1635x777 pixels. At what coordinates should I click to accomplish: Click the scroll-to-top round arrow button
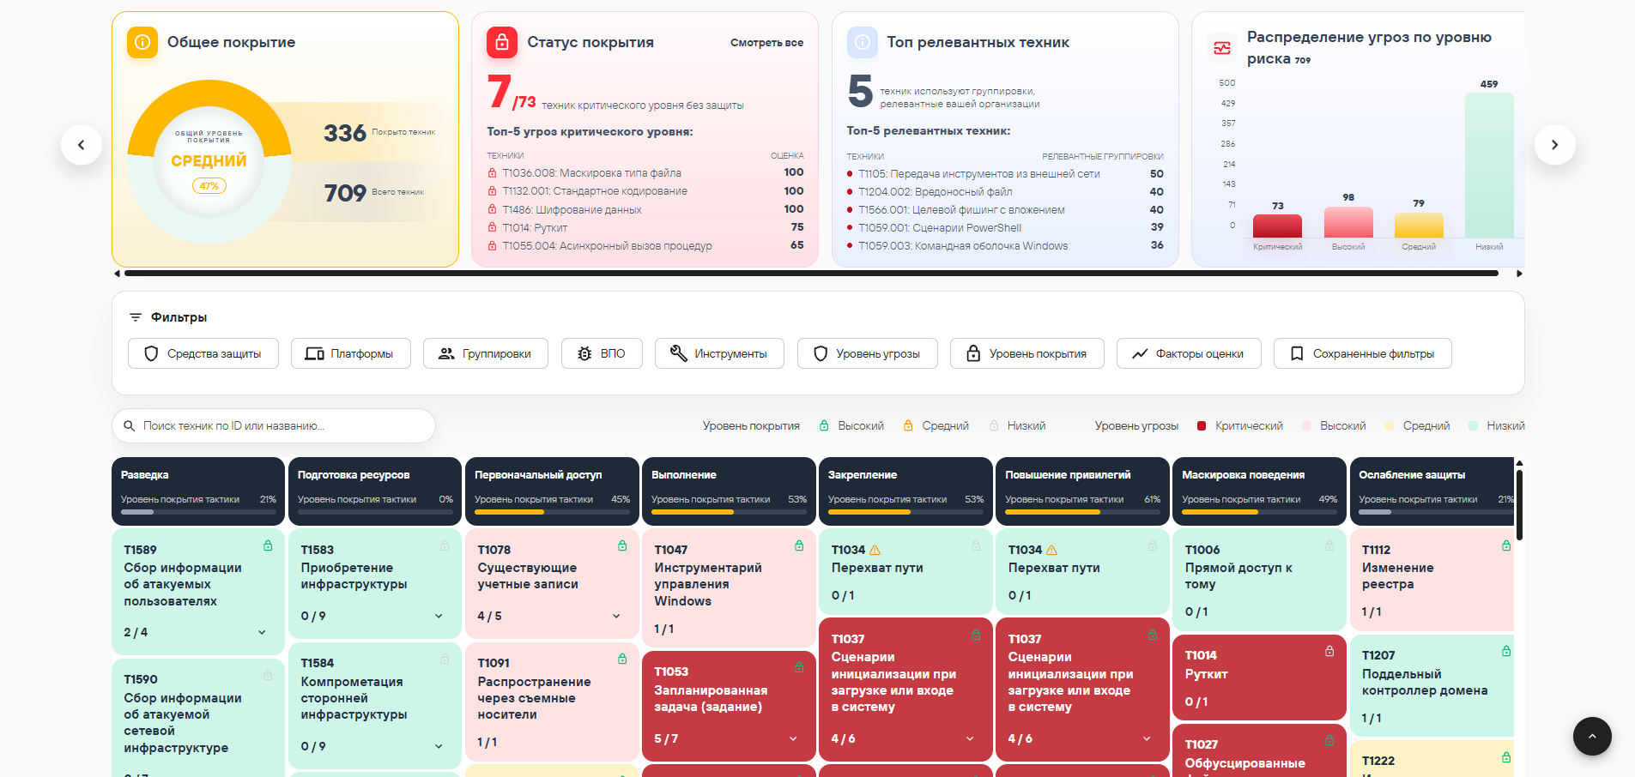(x=1592, y=736)
